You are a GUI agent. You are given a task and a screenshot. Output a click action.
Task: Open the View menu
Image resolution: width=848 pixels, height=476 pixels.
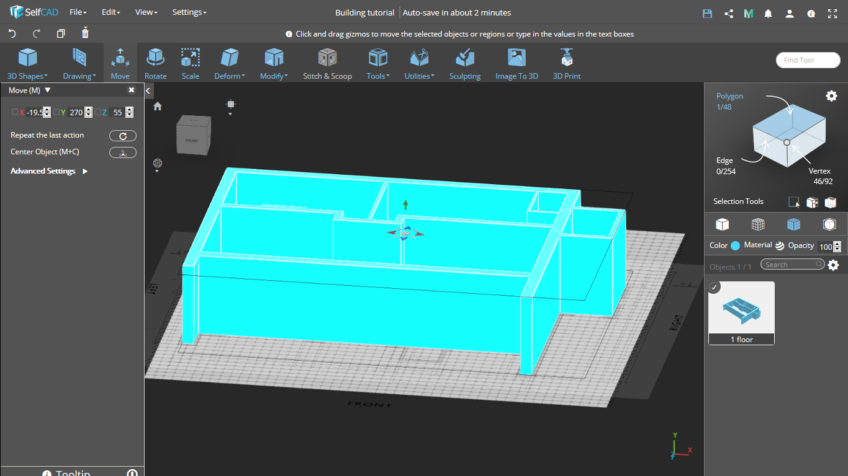pos(146,12)
